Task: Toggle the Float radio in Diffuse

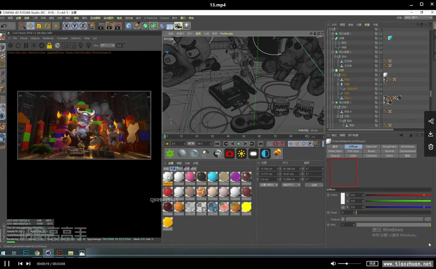Action: coord(328,213)
